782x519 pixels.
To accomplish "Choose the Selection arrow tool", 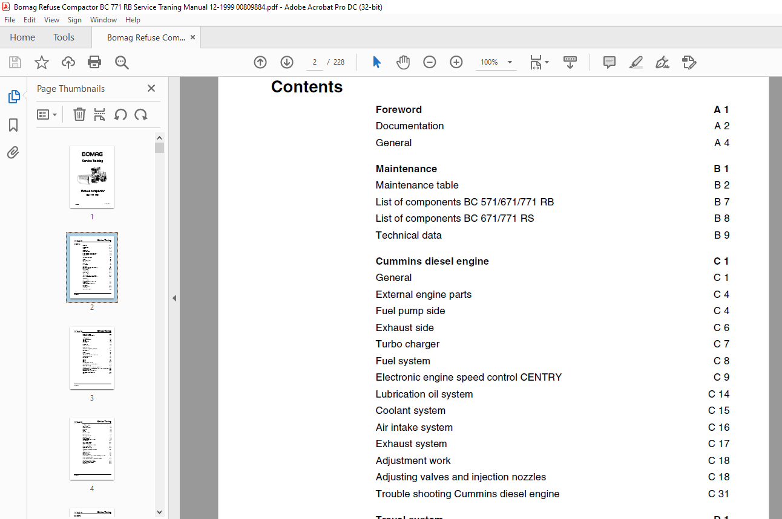I will tap(376, 62).
